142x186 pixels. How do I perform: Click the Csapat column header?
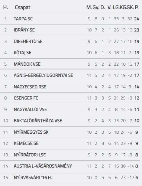23,8
